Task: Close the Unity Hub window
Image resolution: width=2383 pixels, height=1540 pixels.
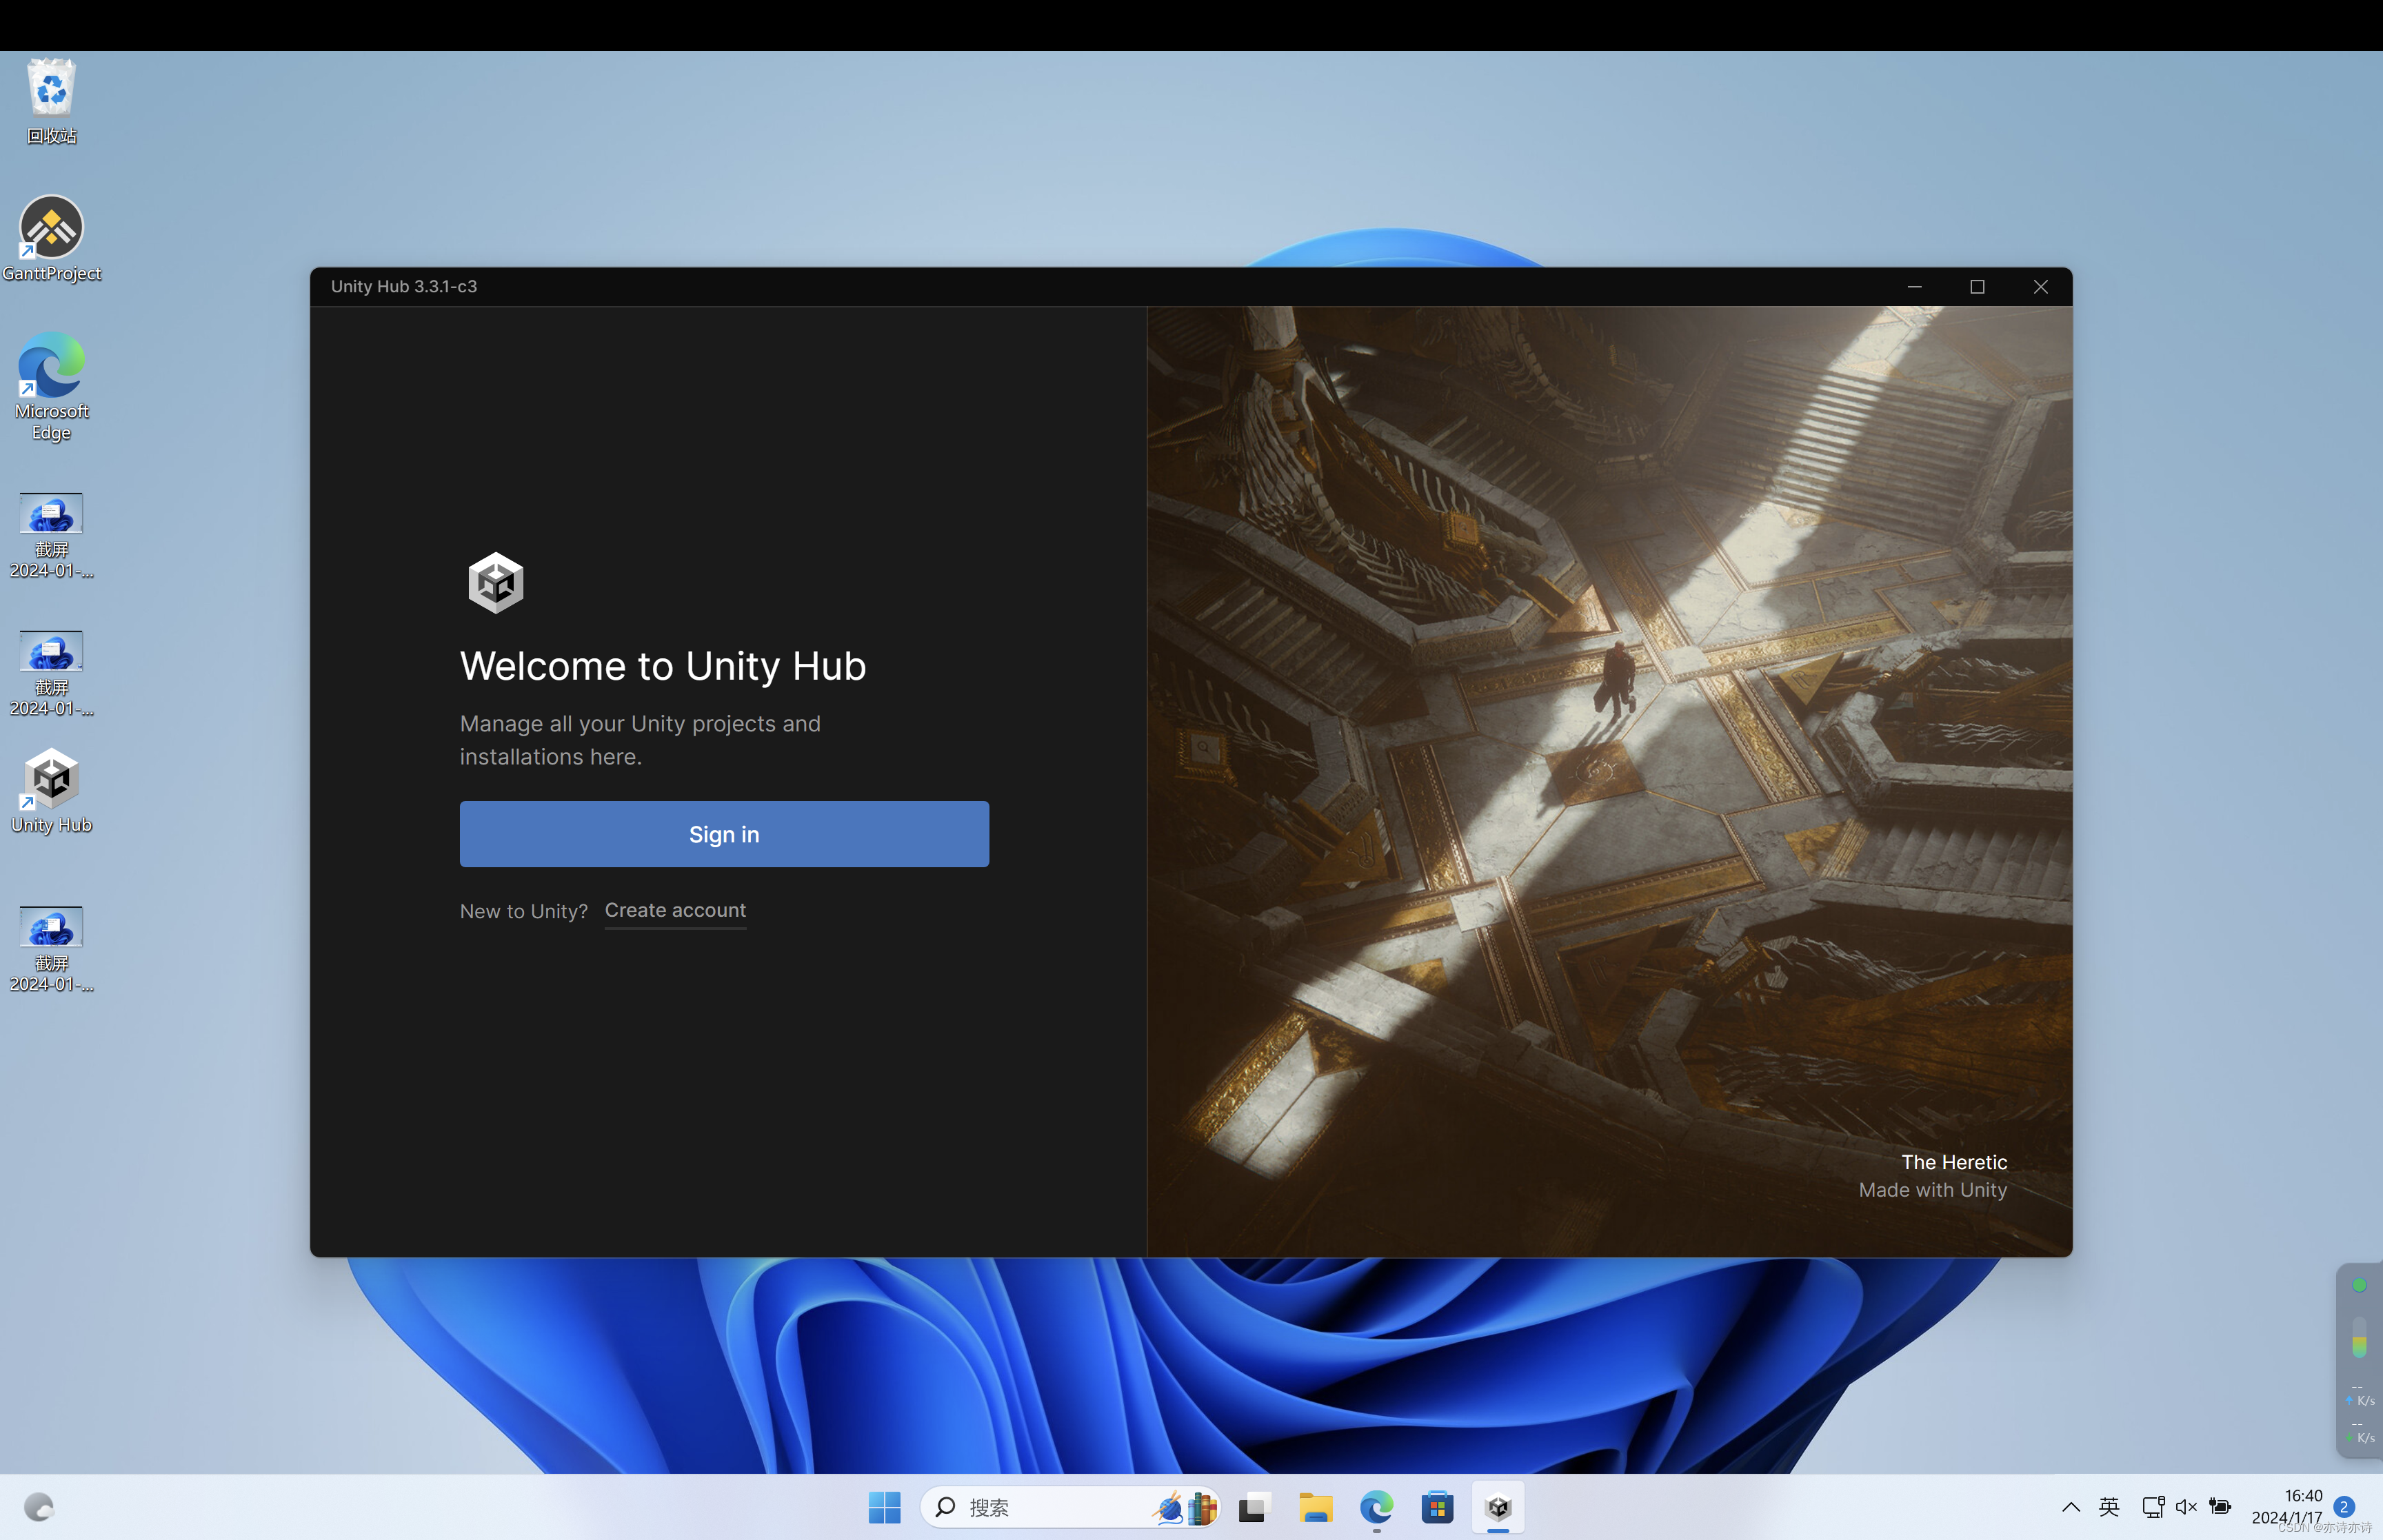Action: tap(2040, 287)
